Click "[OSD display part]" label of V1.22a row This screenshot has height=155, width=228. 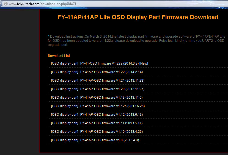65,63
